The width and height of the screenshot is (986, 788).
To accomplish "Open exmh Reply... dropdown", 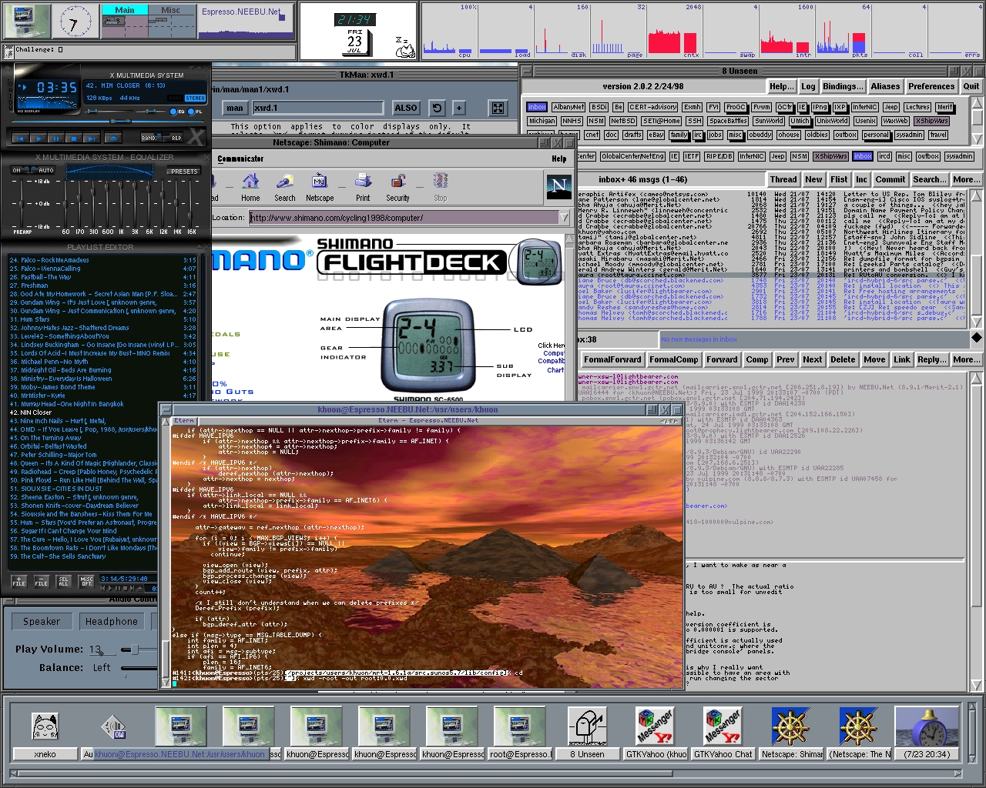I will pos(931,359).
